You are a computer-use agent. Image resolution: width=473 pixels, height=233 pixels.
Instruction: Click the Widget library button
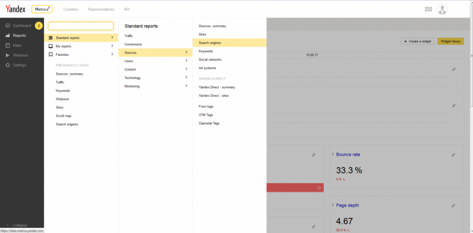click(451, 42)
